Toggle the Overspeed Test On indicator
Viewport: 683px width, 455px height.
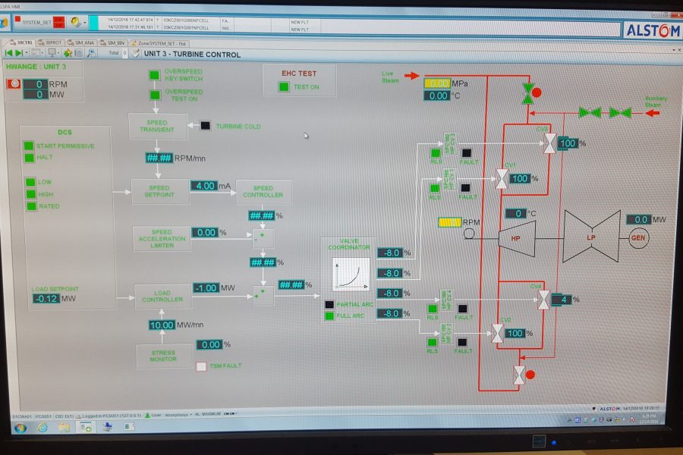155,95
